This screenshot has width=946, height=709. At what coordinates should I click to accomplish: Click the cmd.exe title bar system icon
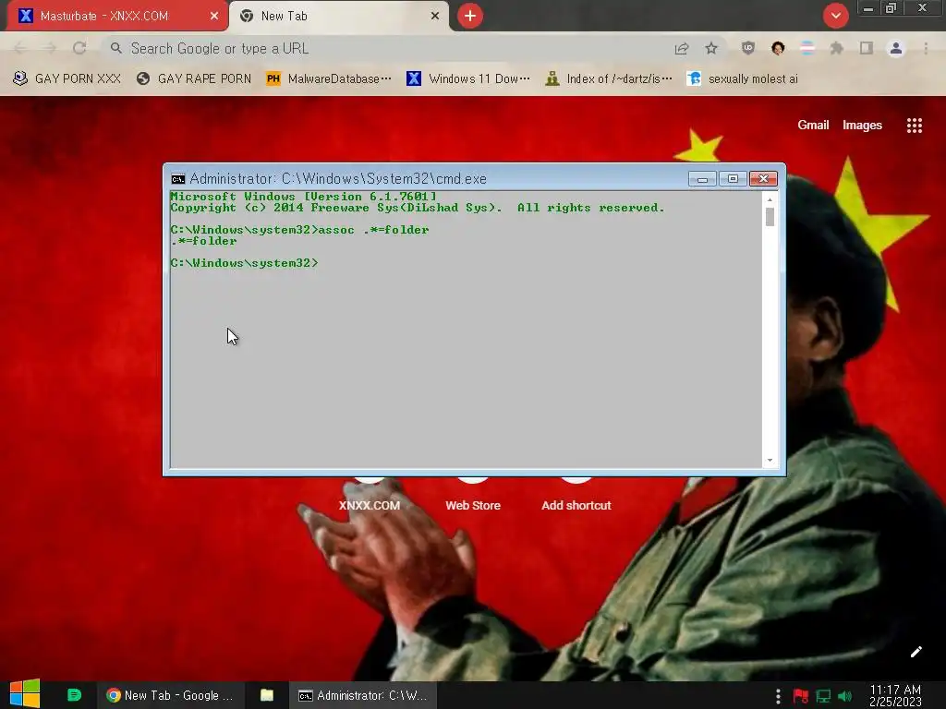178,179
